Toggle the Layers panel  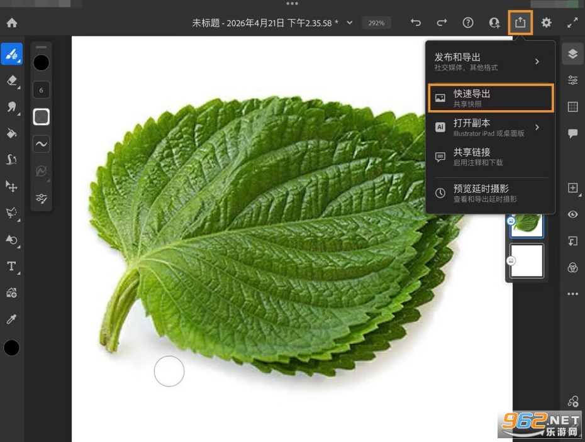tap(572, 54)
